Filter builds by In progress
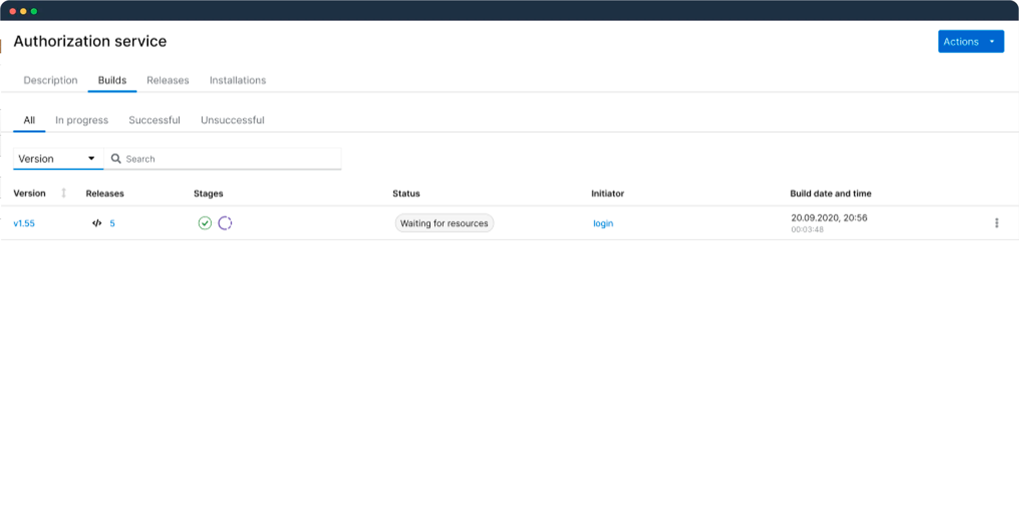 coord(82,120)
